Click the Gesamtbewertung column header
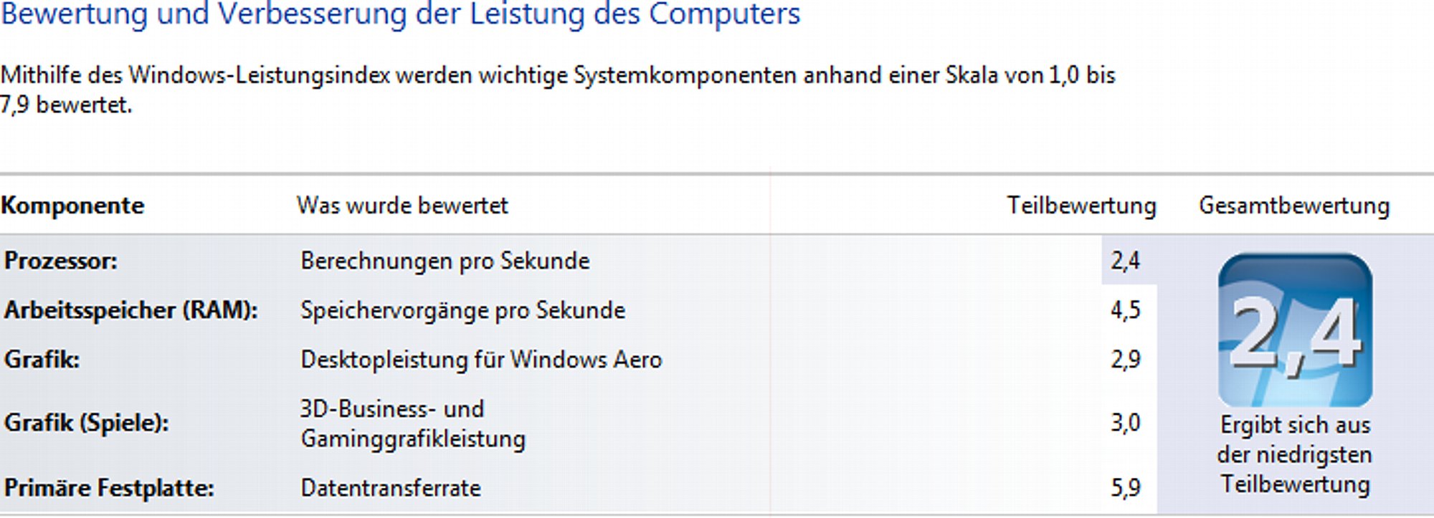1434x518 pixels. (1294, 206)
